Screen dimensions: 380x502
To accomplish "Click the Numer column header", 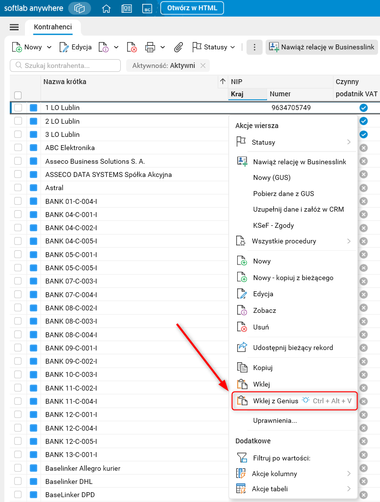I will tap(300, 94).
